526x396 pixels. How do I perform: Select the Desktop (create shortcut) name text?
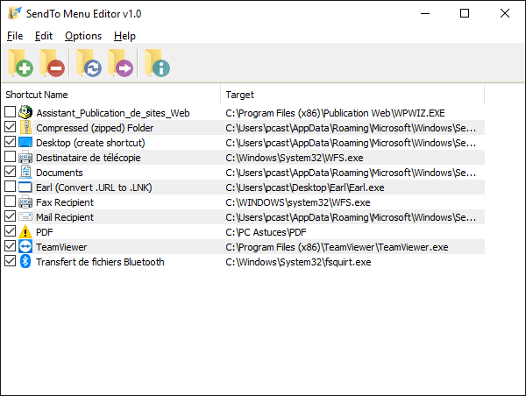pyautogui.click(x=90, y=143)
